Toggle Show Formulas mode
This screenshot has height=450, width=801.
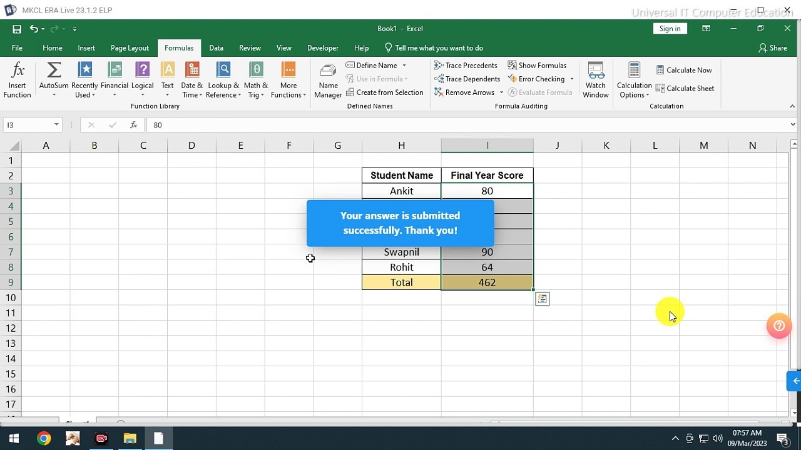pyautogui.click(x=537, y=66)
